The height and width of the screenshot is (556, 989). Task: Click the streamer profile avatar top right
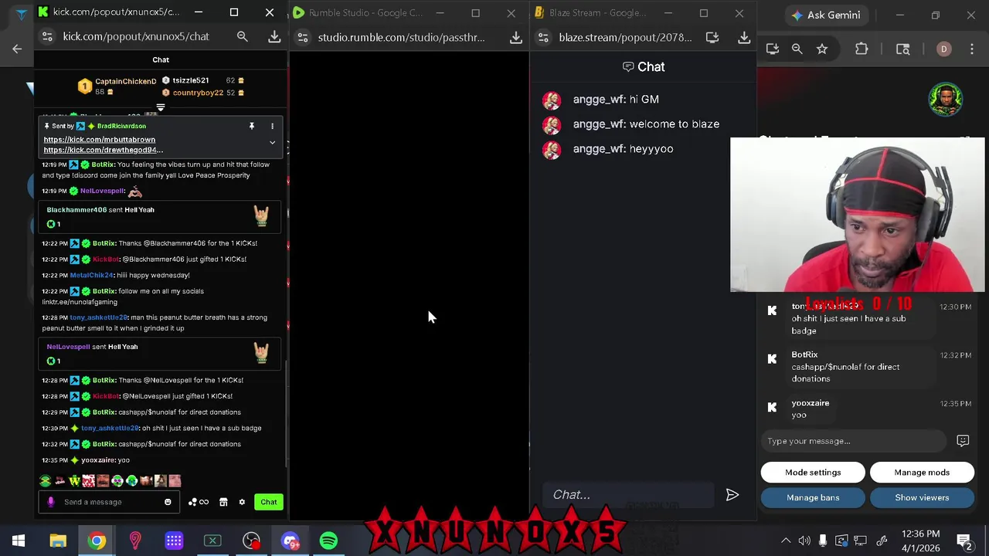pos(946,100)
